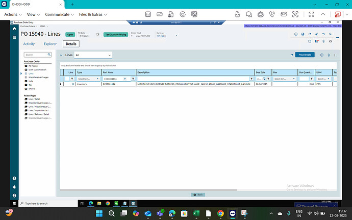The image size is (352, 220).
Task: Expand the Currency INR dropdown arrow
Action: (x=176, y=35)
